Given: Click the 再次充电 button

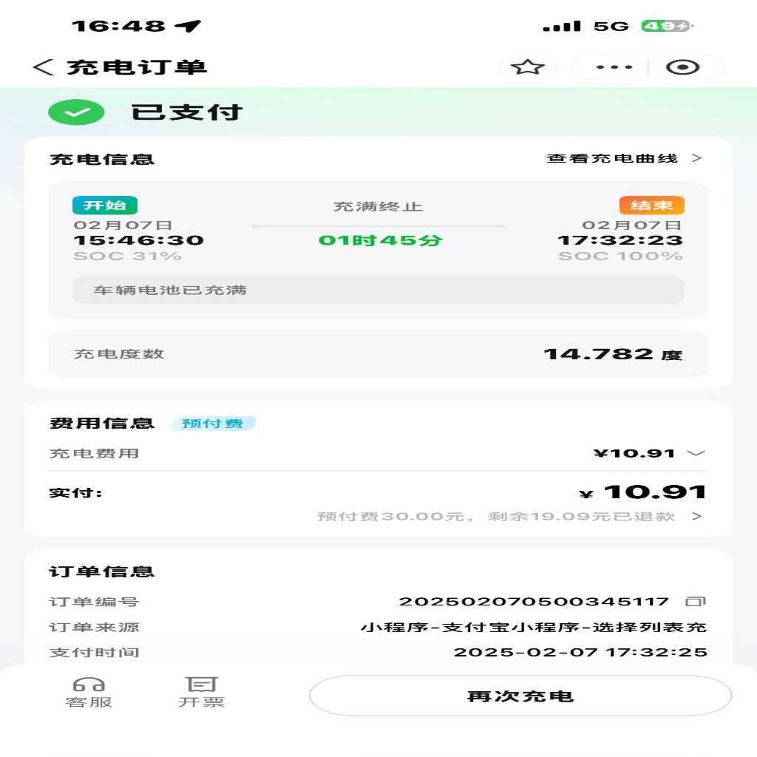Looking at the screenshot, I should coord(520,696).
